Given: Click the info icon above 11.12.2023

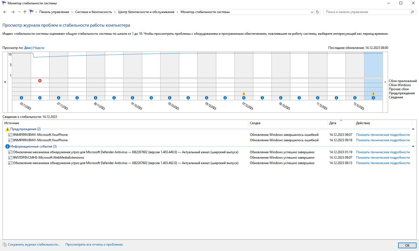Looking at the screenshot, I should coord(318,98).
